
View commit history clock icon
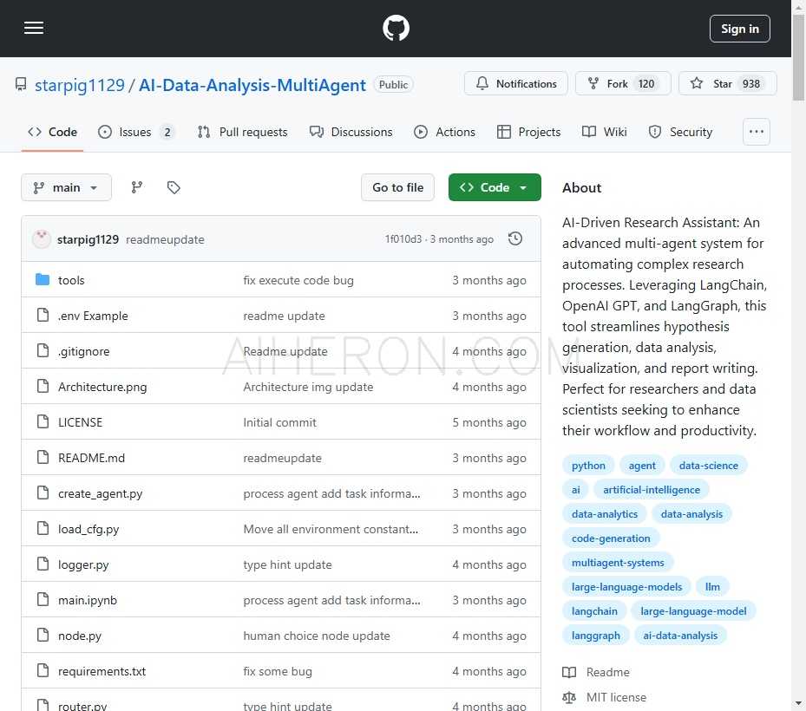tap(515, 239)
